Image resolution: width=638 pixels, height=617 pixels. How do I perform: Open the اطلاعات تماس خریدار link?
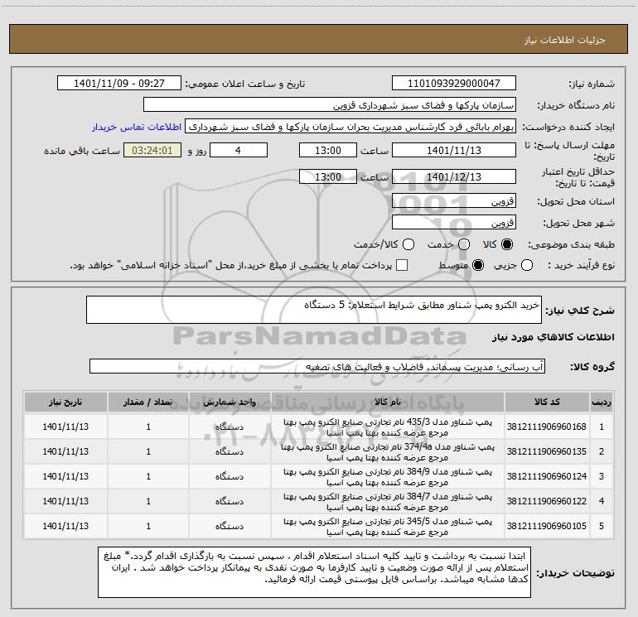click(x=137, y=127)
